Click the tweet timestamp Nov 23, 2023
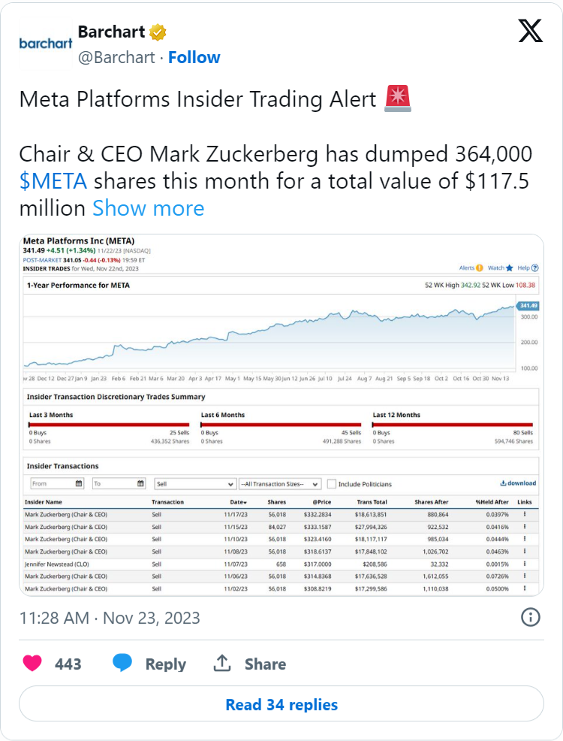This screenshot has width=563, height=741. (x=110, y=618)
